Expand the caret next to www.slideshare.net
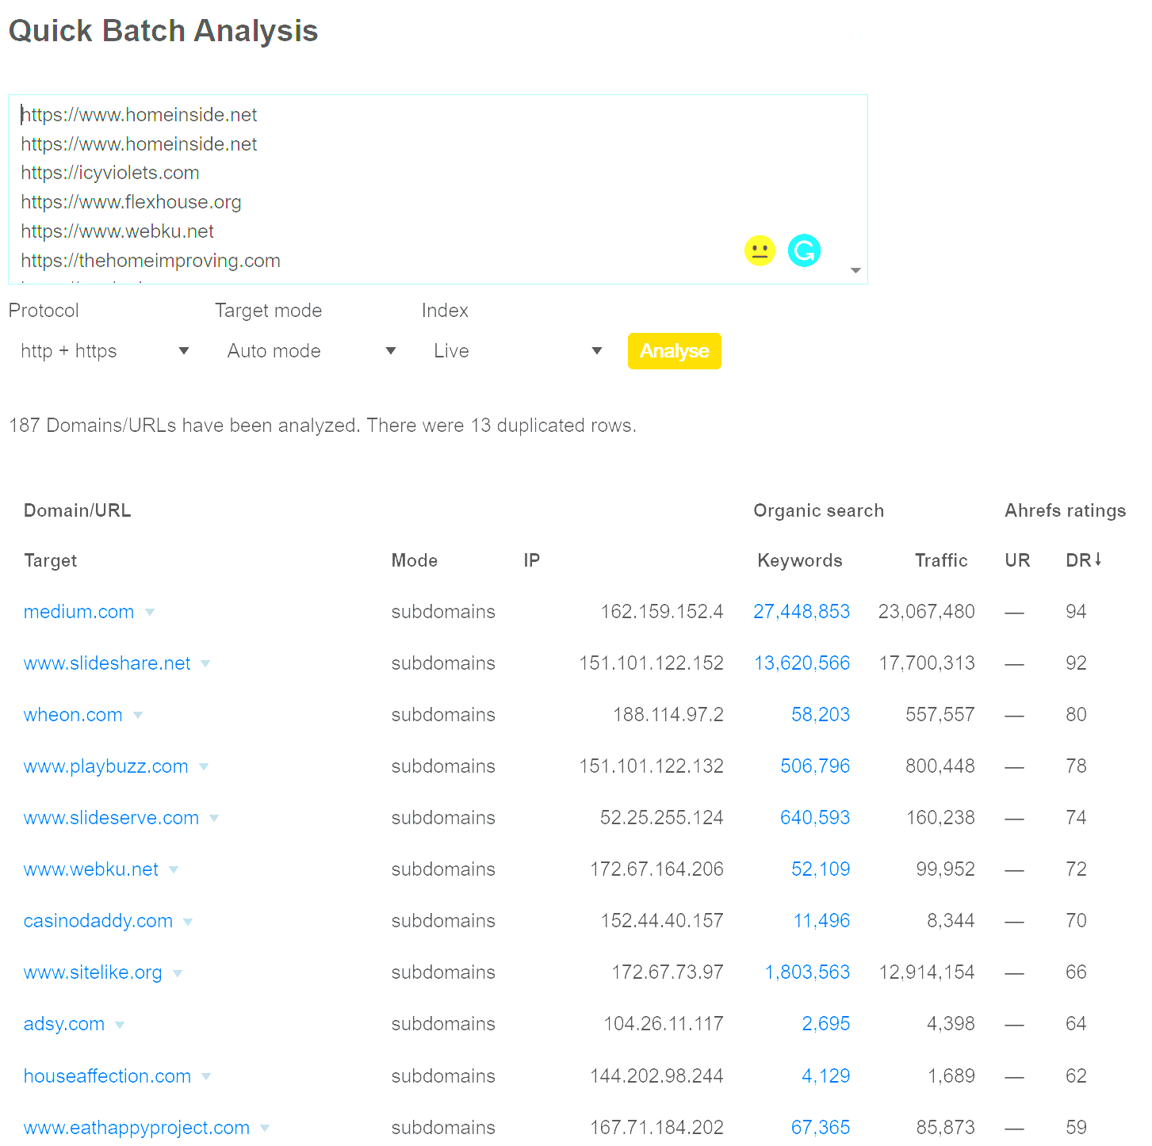The image size is (1152, 1146). 205,663
